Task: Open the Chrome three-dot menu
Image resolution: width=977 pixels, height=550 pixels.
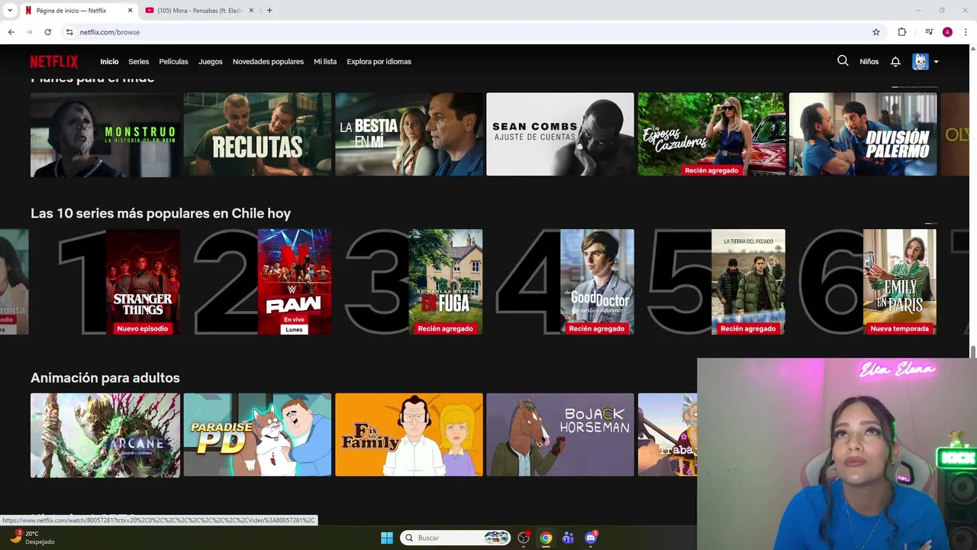Action: [x=966, y=32]
